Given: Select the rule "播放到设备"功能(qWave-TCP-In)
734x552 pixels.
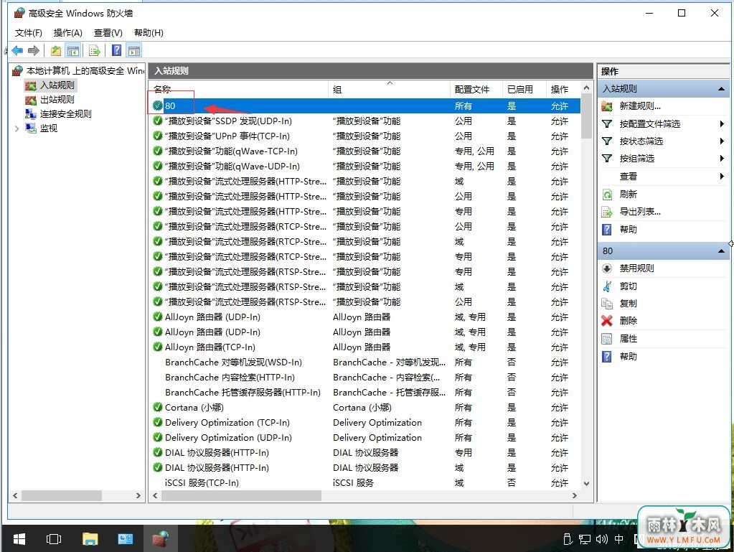Looking at the screenshot, I should 364,151.
